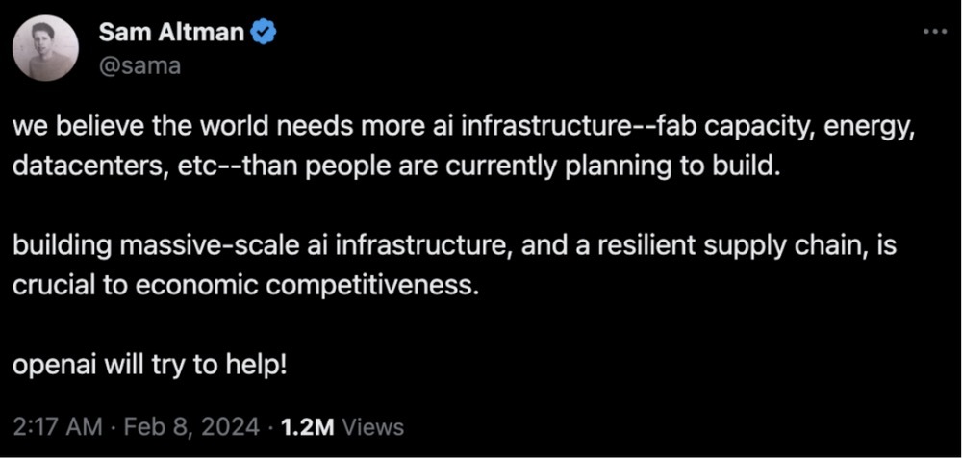Screen dimensions: 962x459
Task: Click the 1.2M view count number
Action: (x=306, y=426)
